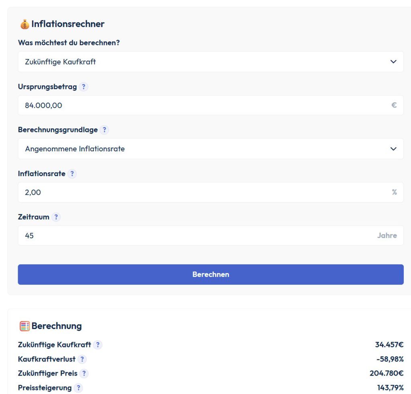Click the money bag icon in Inflationsrechner heading

pos(24,24)
